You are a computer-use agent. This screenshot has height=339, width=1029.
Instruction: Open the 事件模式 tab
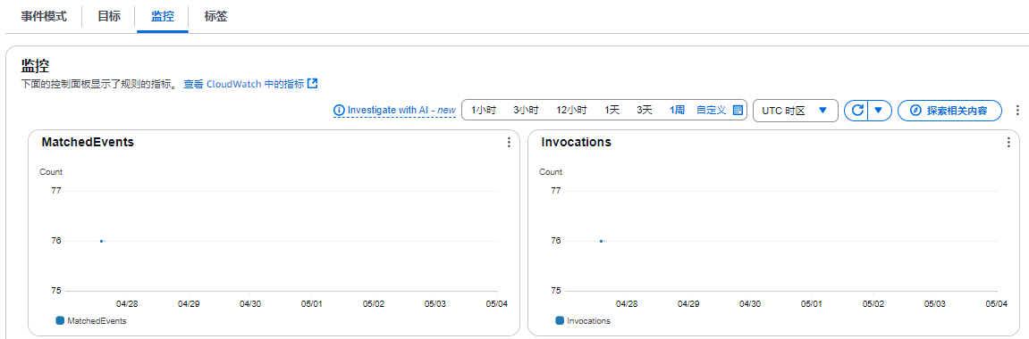44,17
